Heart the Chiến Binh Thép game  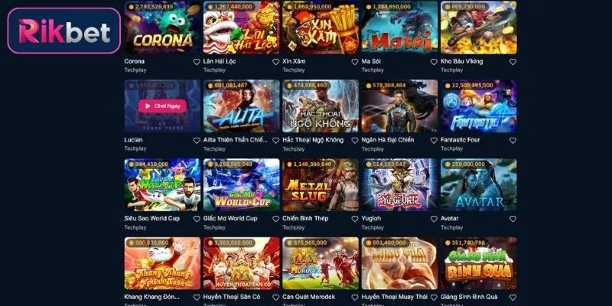355,219
